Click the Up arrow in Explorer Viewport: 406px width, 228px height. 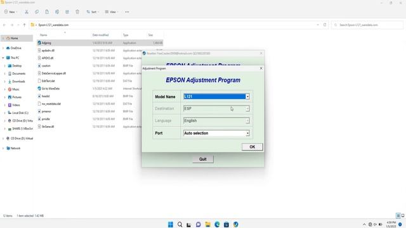24,25
